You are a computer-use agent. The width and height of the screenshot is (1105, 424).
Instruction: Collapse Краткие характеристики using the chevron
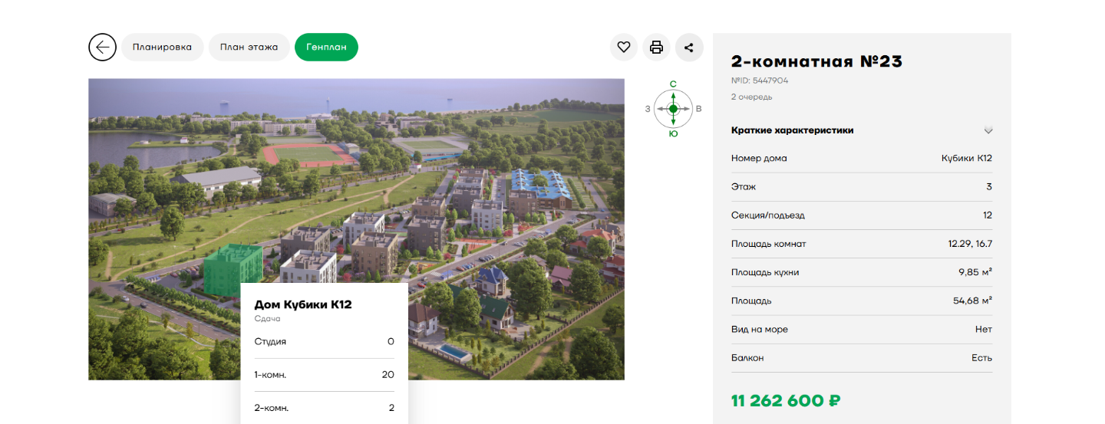988,130
